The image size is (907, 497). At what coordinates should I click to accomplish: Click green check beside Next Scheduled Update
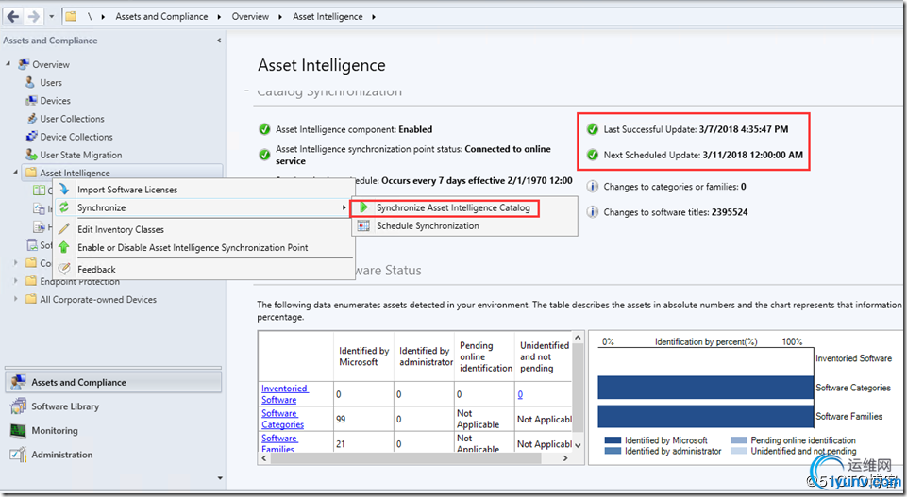pyautogui.click(x=593, y=155)
